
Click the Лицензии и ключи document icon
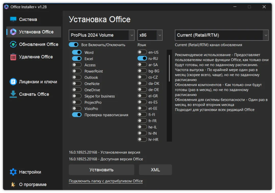(13, 82)
